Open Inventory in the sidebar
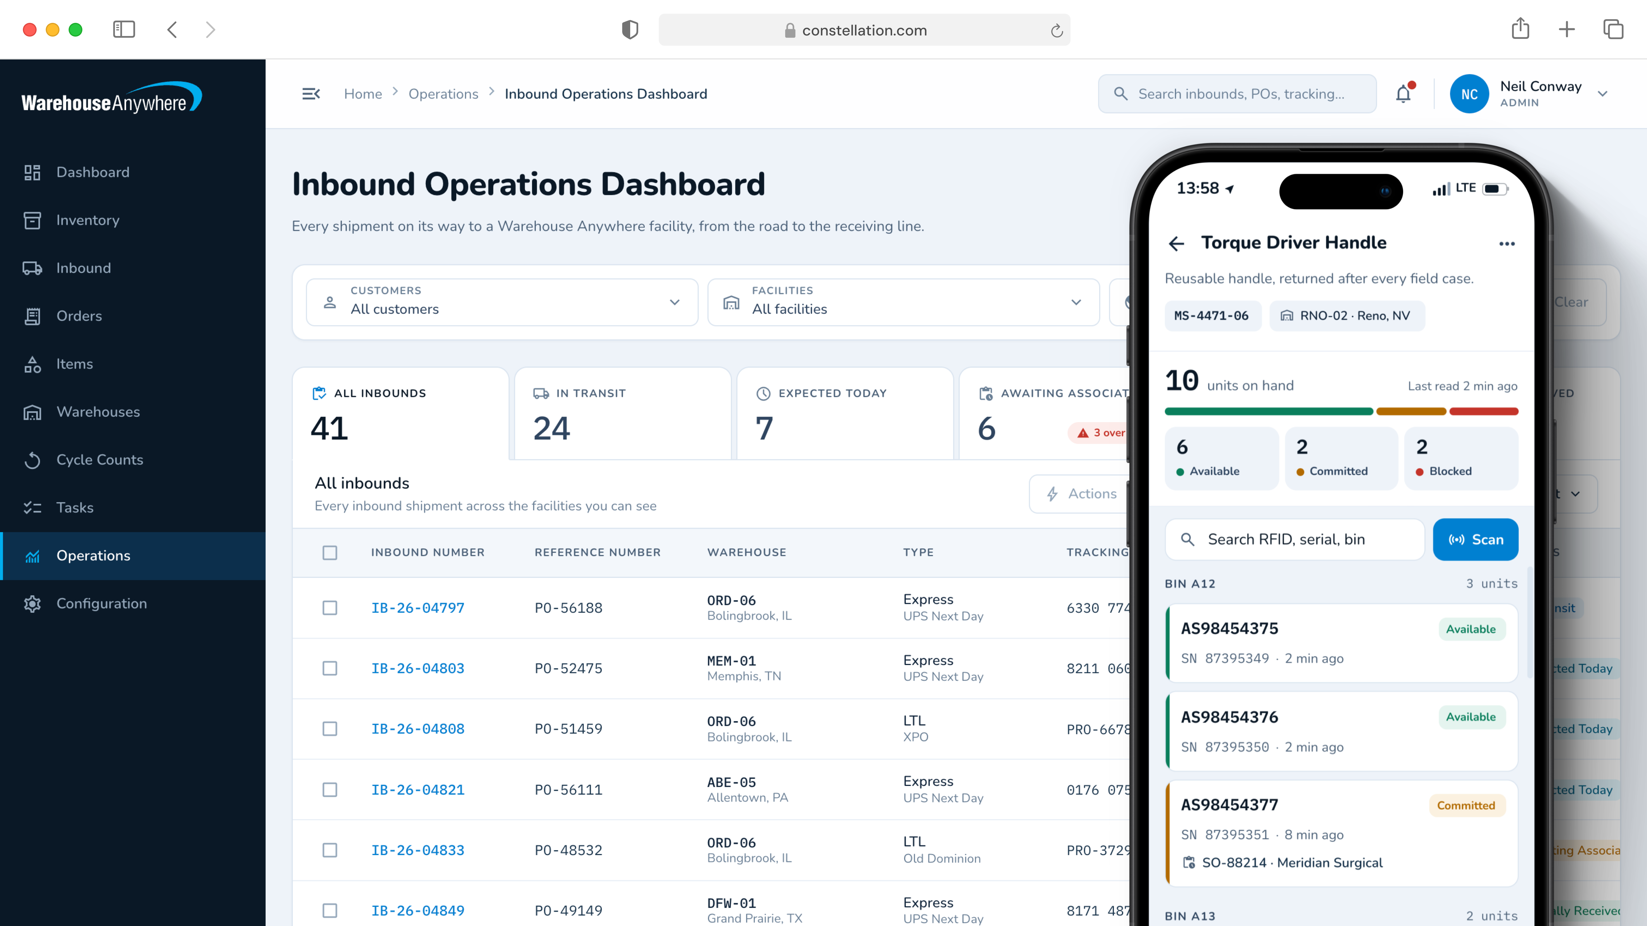Viewport: 1647px width, 926px height. click(x=132, y=220)
